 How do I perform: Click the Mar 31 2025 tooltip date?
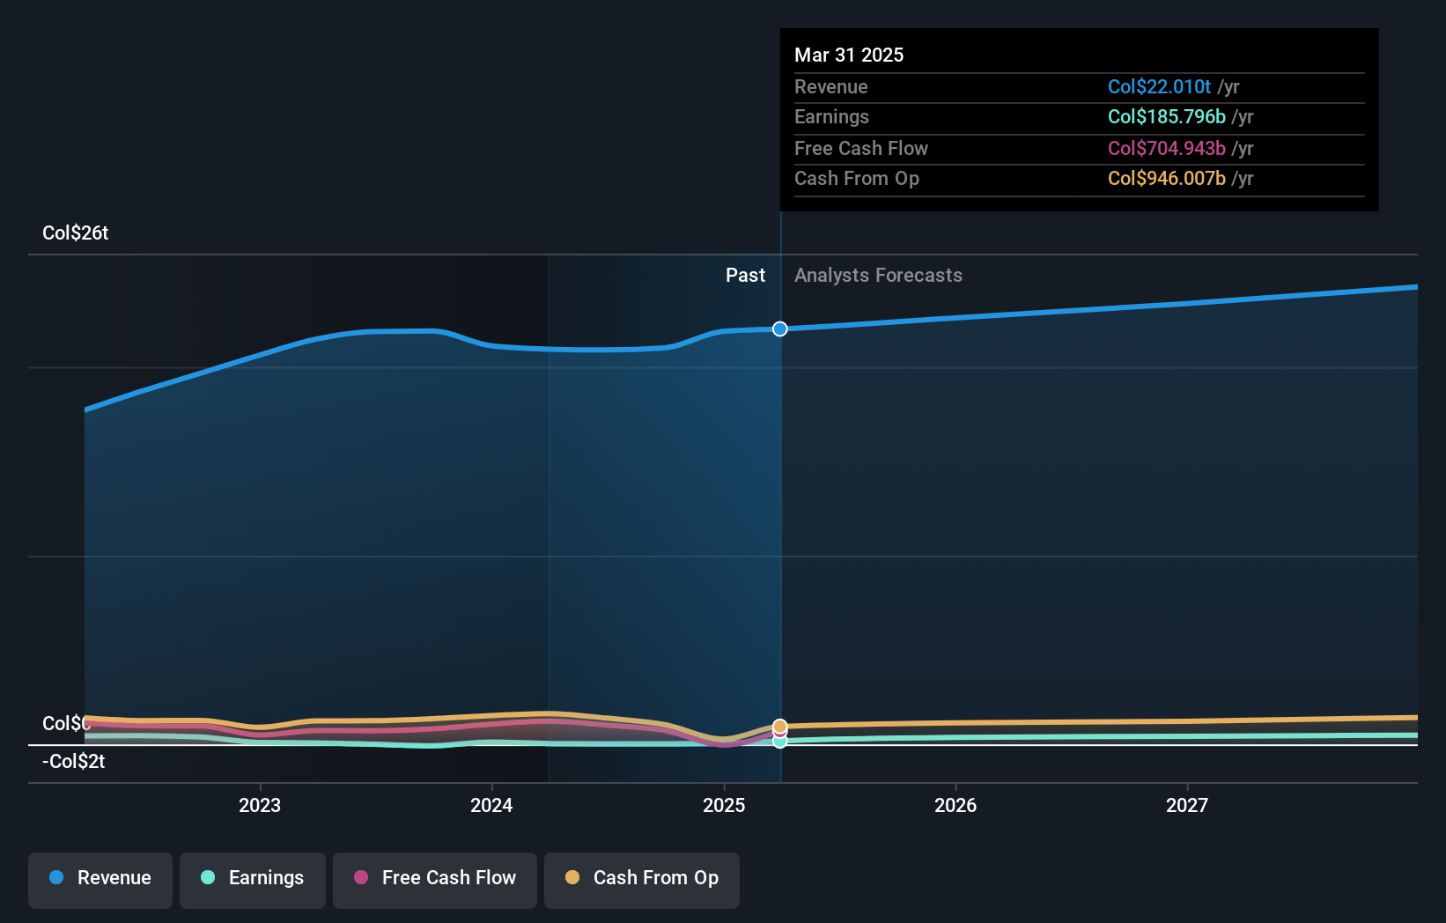[849, 55]
